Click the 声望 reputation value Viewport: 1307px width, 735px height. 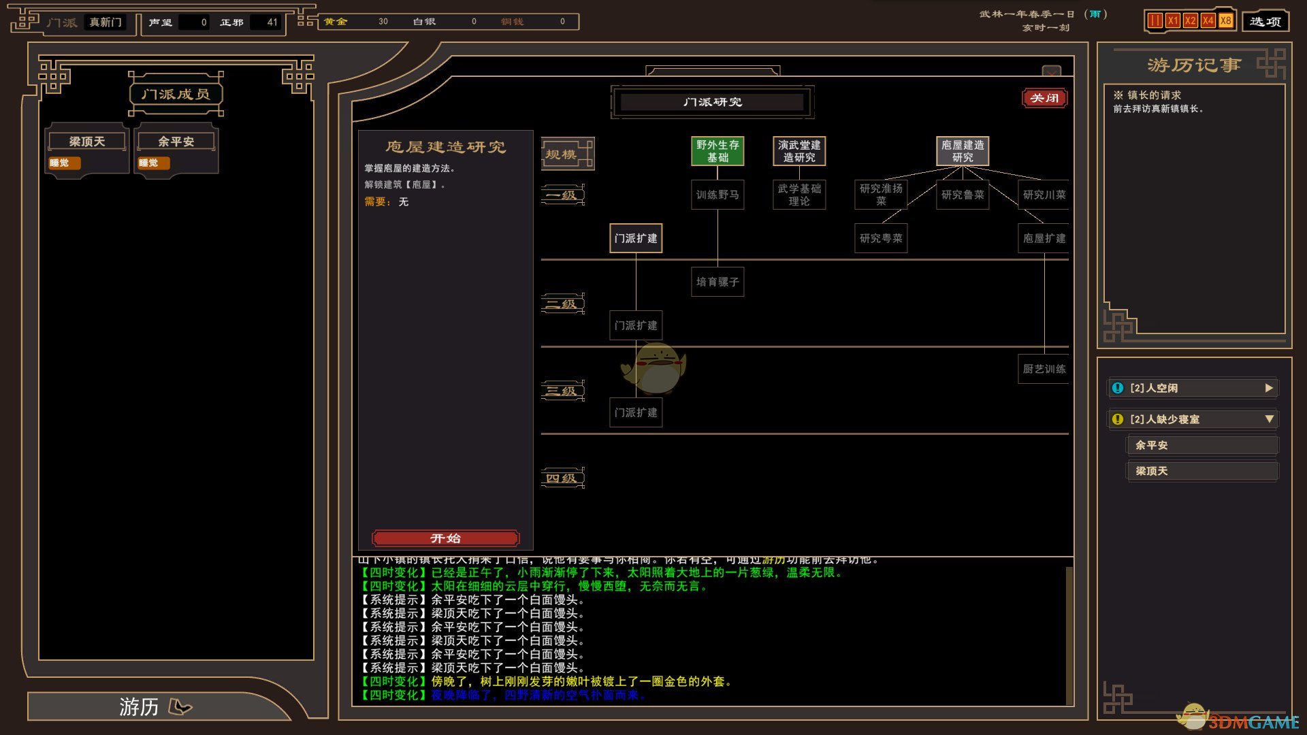click(x=193, y=22)
